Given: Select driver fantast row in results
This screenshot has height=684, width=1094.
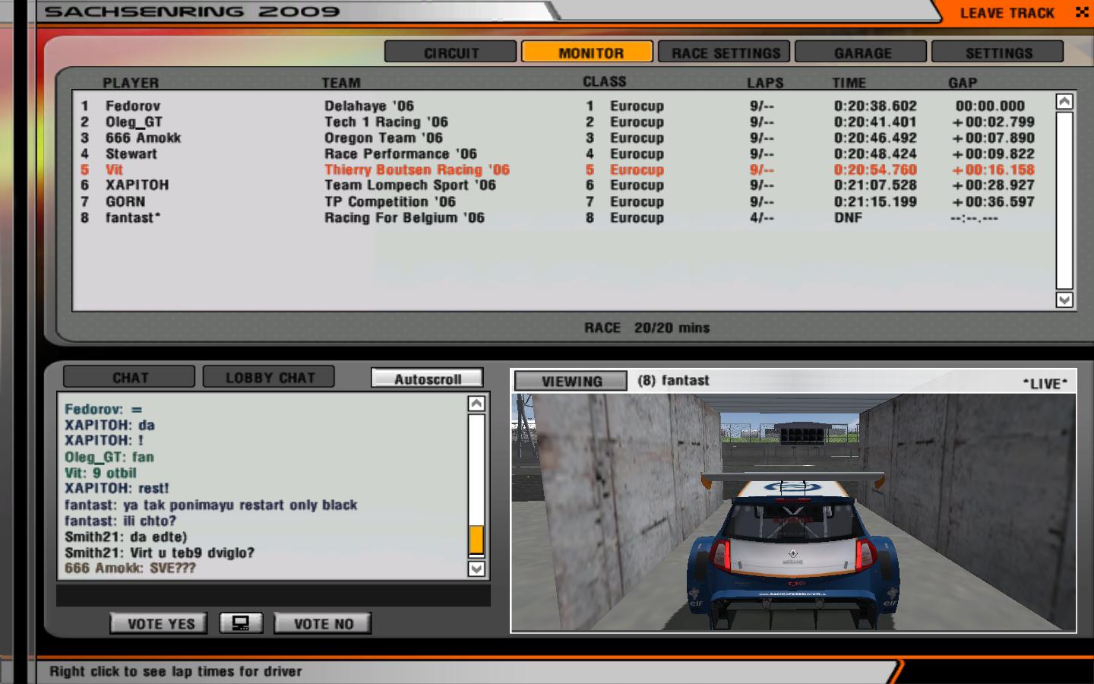Looking at the screenshot, I should [x=562, y=217].
